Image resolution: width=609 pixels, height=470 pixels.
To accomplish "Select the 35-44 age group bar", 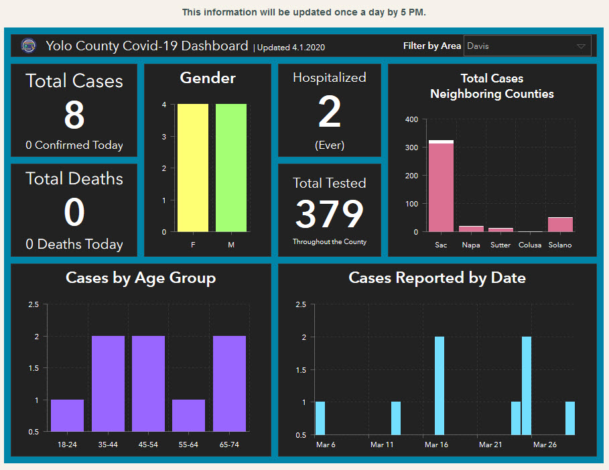I will click(x=108, y=383).
